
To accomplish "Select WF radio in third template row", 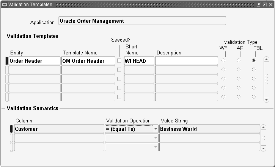I will point(223,79).
